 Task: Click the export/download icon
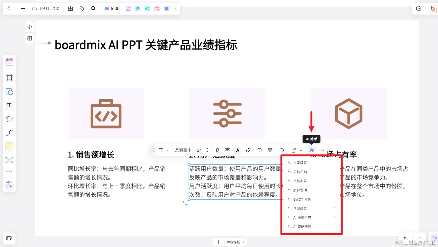pyautogui.click(x=70, y=9)
